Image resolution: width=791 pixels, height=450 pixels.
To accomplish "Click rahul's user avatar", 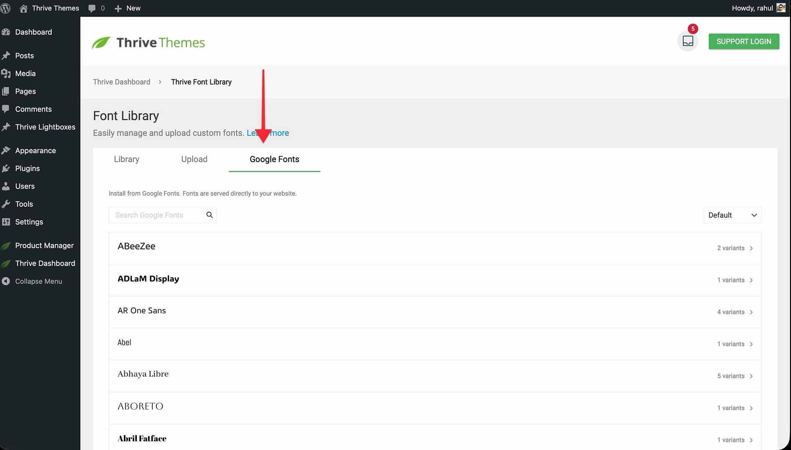I will 781,8.
